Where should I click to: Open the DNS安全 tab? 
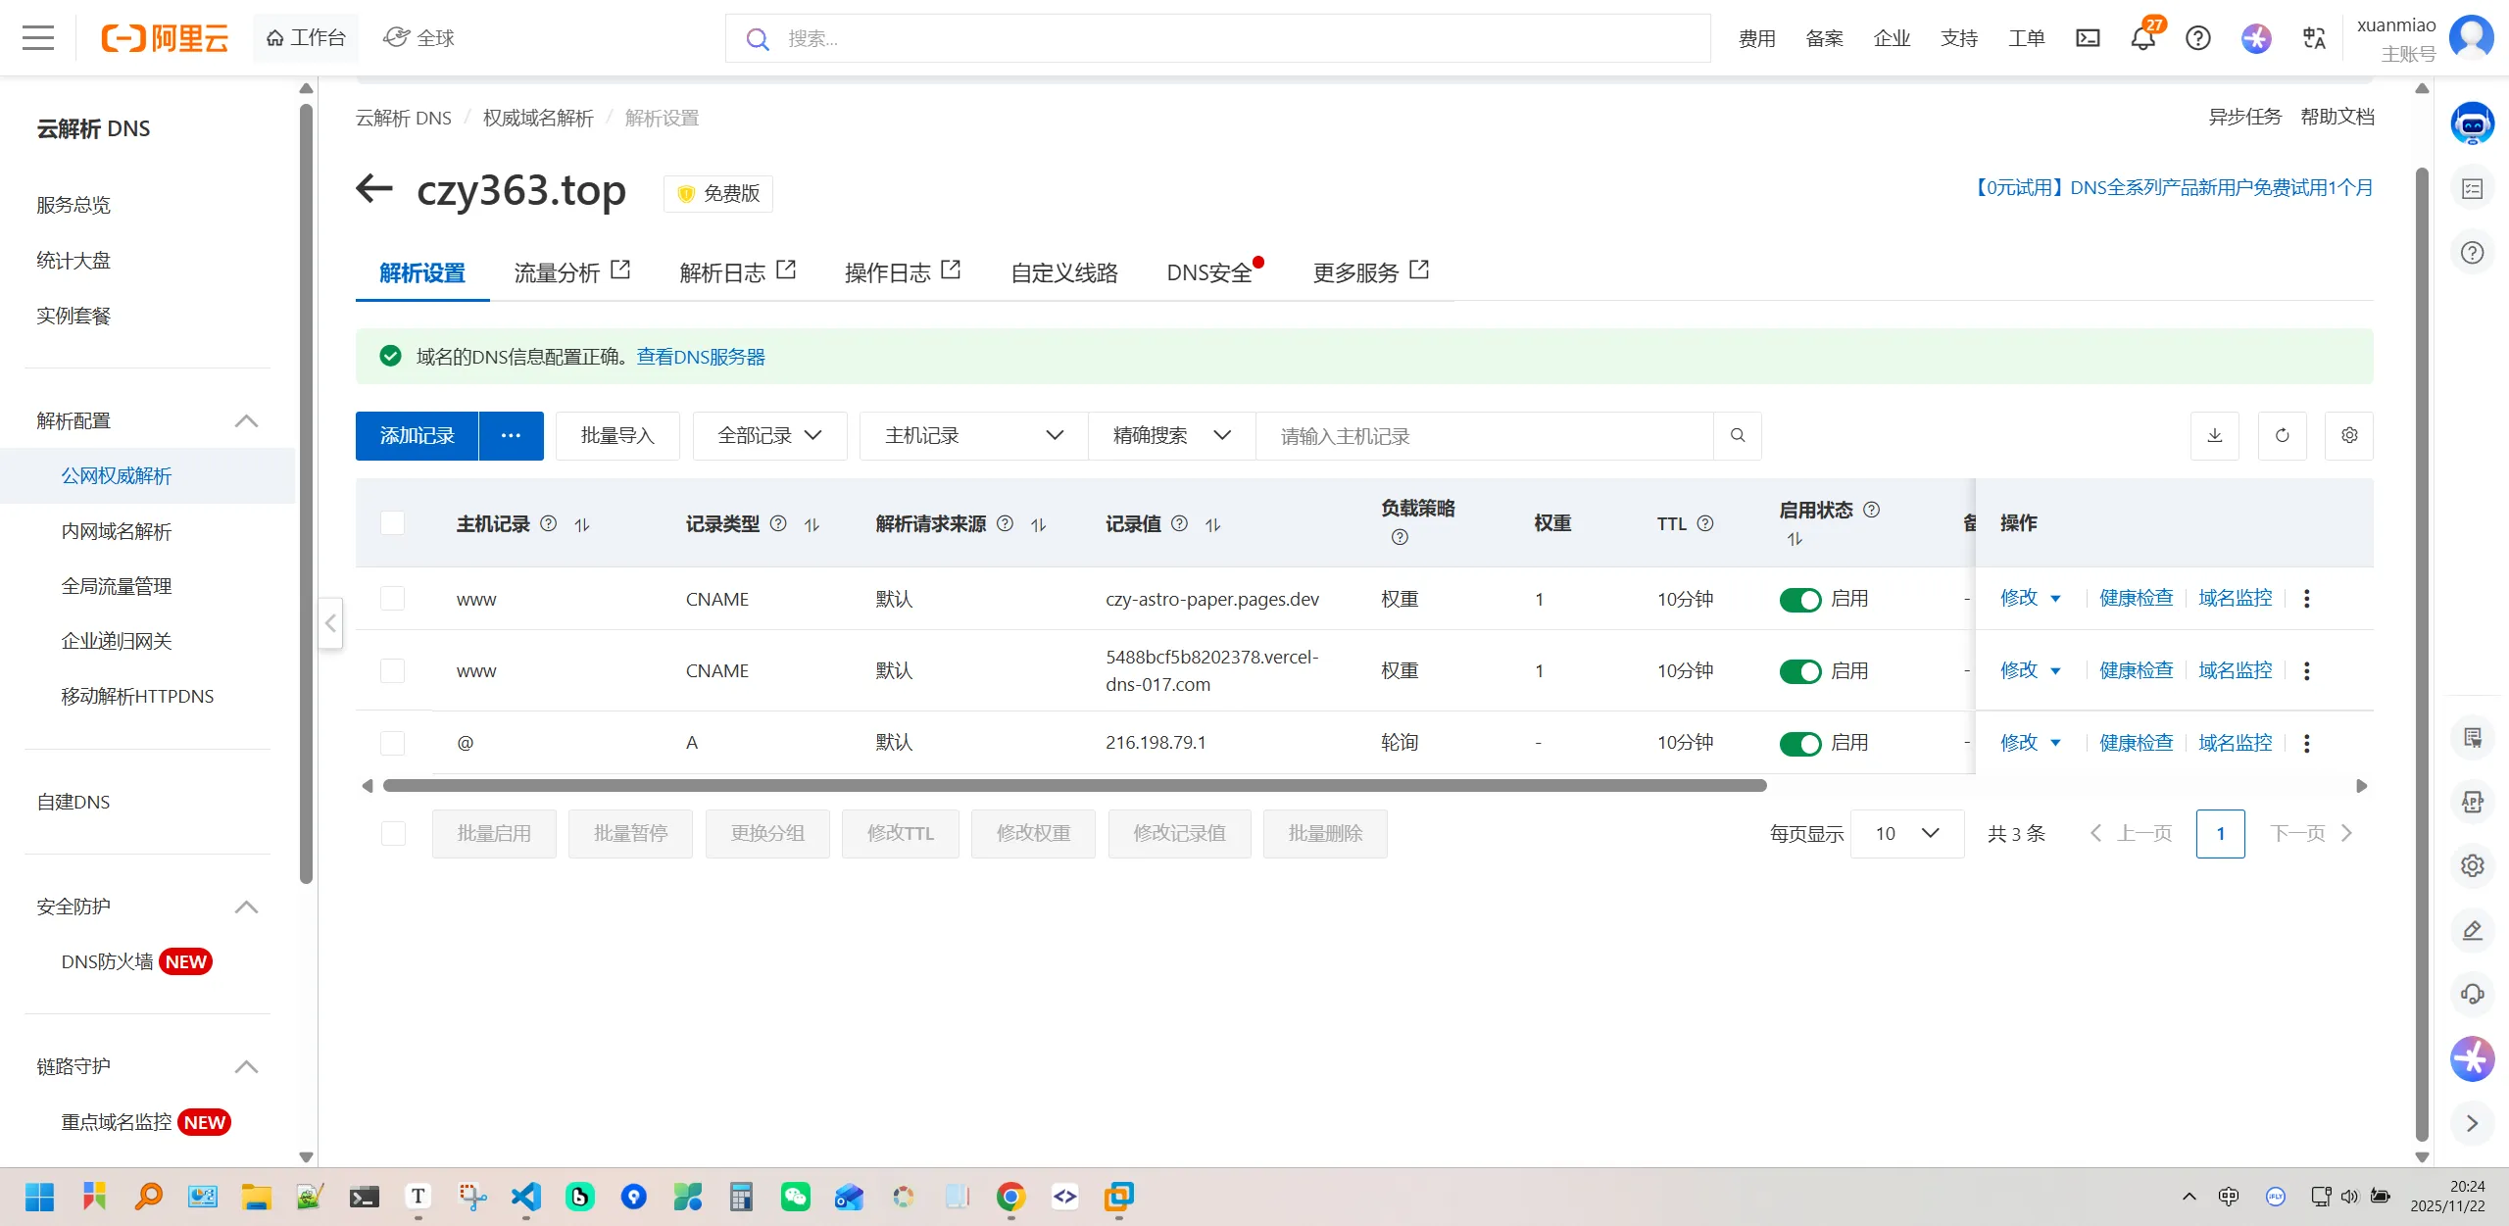[x=1208, y=273]
